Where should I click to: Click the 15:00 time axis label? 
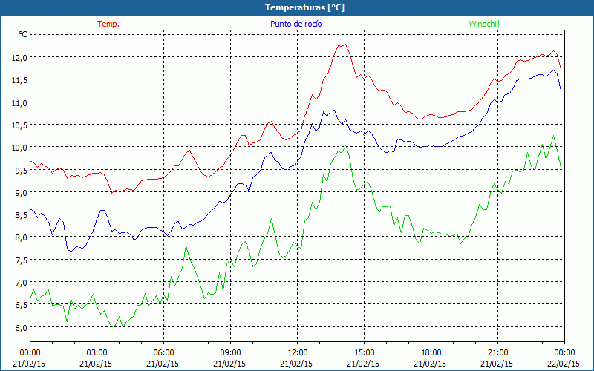click(x=364, y=352)
